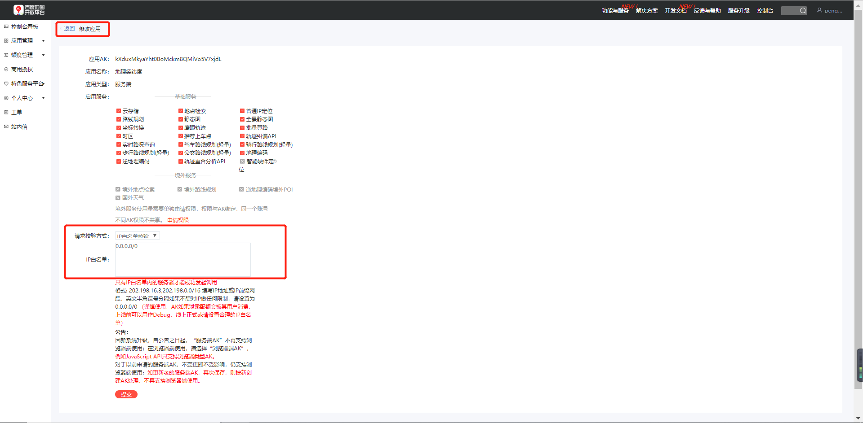This screenshot has width=863, height=423.
Task: Toggle the 坐标转换 checkbox
Action: pos(119,128)
